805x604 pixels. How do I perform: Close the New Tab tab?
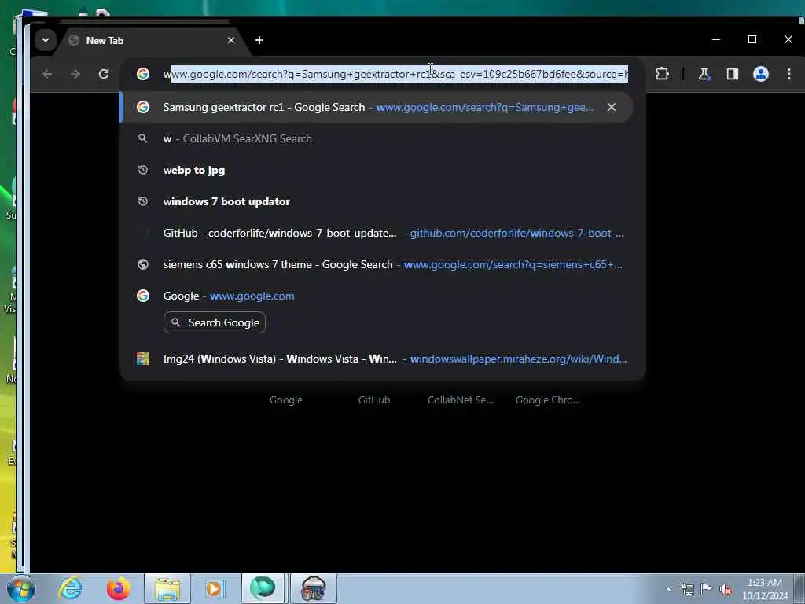(x=231, y=40)
